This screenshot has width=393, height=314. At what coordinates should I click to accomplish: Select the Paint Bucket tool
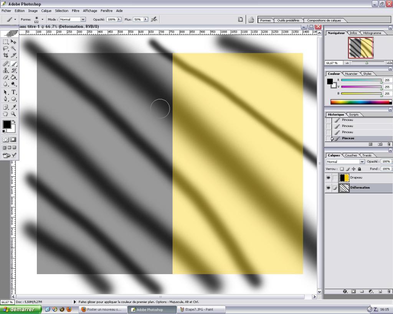point(13,77)
